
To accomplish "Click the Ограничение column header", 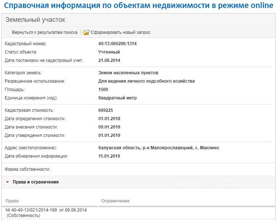I will tap(115, 201).
